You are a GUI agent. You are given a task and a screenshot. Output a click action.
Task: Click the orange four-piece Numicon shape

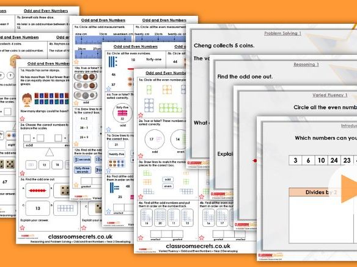(167, 90)
